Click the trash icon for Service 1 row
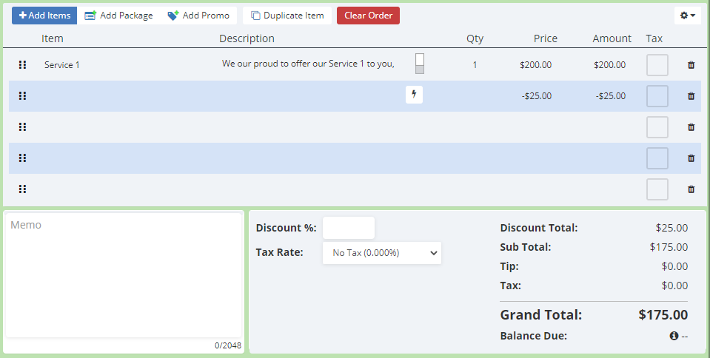 click(691, 65)
